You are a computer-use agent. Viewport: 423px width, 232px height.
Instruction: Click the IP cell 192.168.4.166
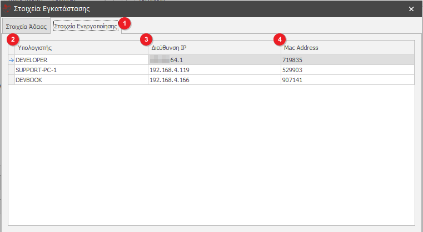[214, 80]
